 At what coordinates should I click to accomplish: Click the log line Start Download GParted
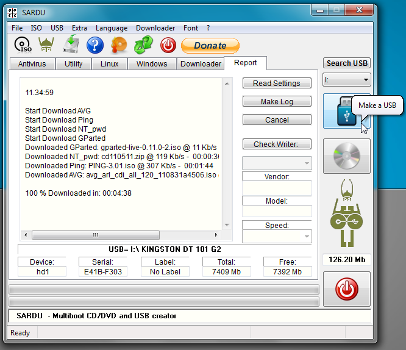[65, 138]
